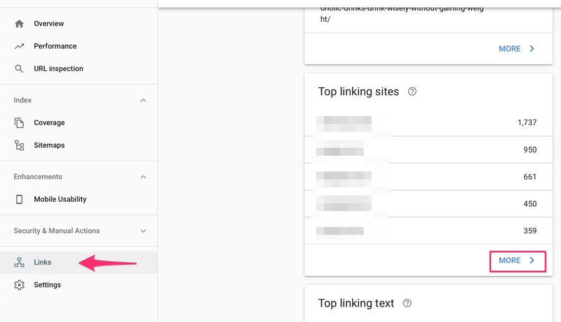Click the Settings gear icon
Image resolution: width=561 pixels, height=322 pixels.
click(x=19, y=285)
